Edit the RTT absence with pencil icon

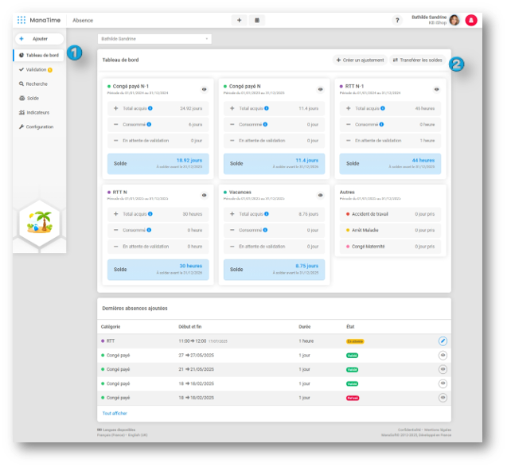[443, 341]
